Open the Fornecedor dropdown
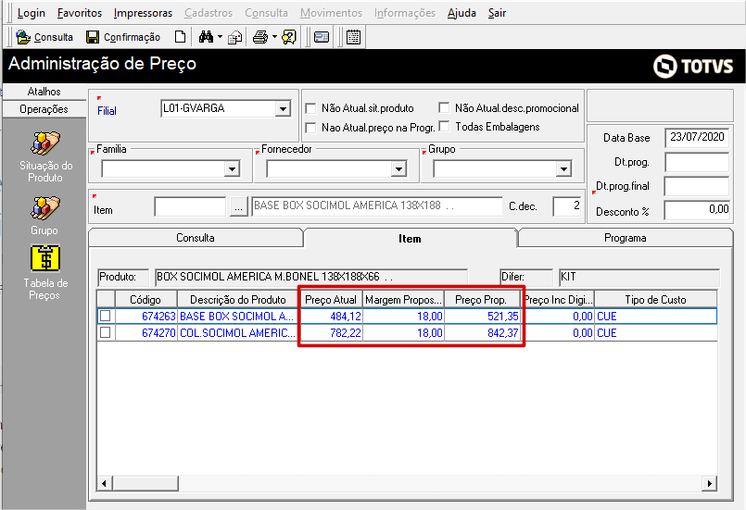 pyautogui.click(x=398, y=168)
